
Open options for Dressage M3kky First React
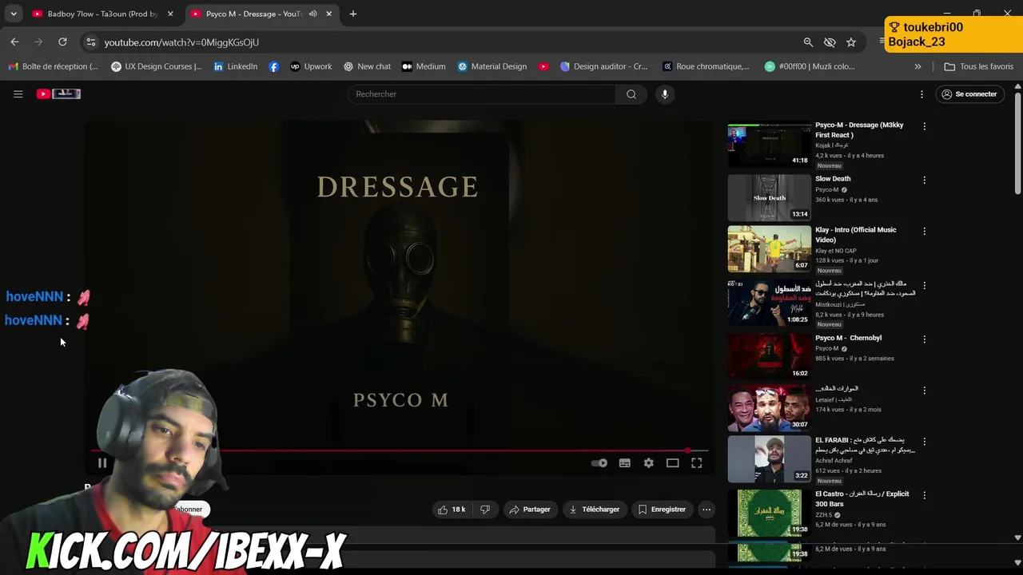(x=925, y=126)
